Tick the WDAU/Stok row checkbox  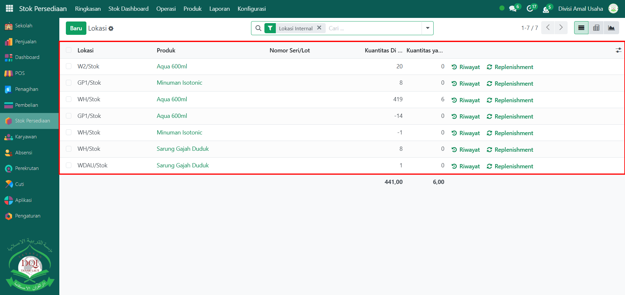pyautogui.click(x=69, y=165)
